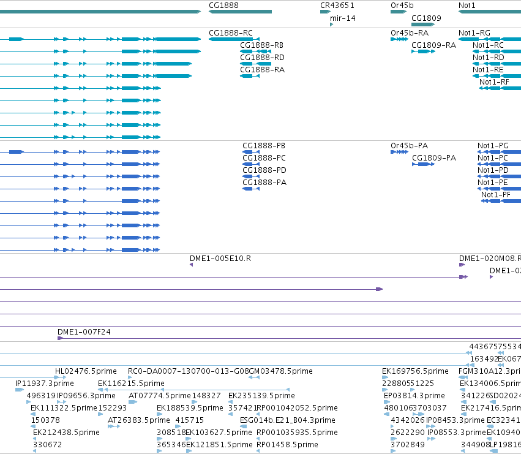Click protein CG1888-PB label

click(x=264, y=146)
